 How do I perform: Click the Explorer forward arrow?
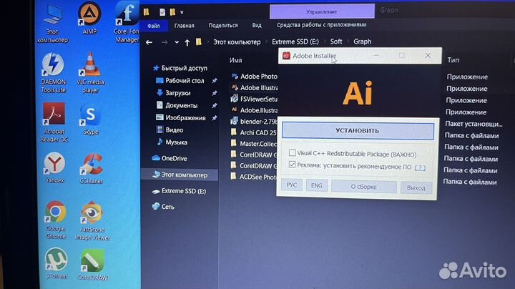(x=165, y=42)
